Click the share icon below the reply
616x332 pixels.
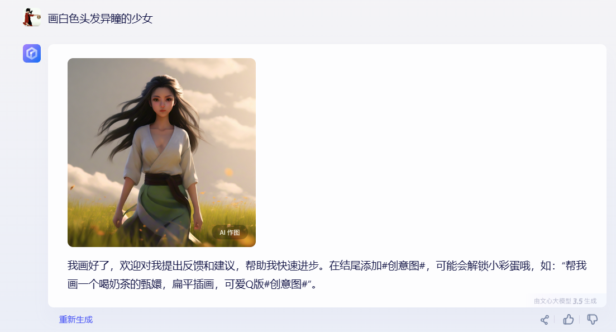point(545,320)
